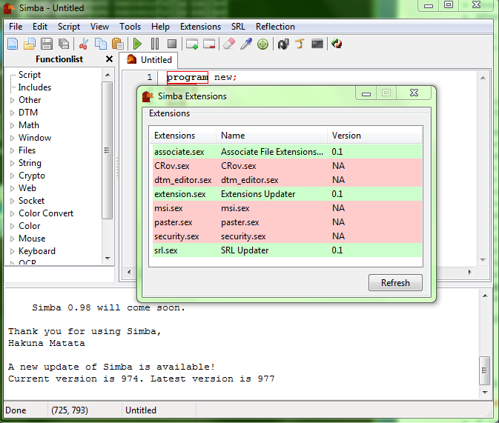Expand the Color Convert tree node
Viewport: 499px width, 423px height.
point(12,214)
